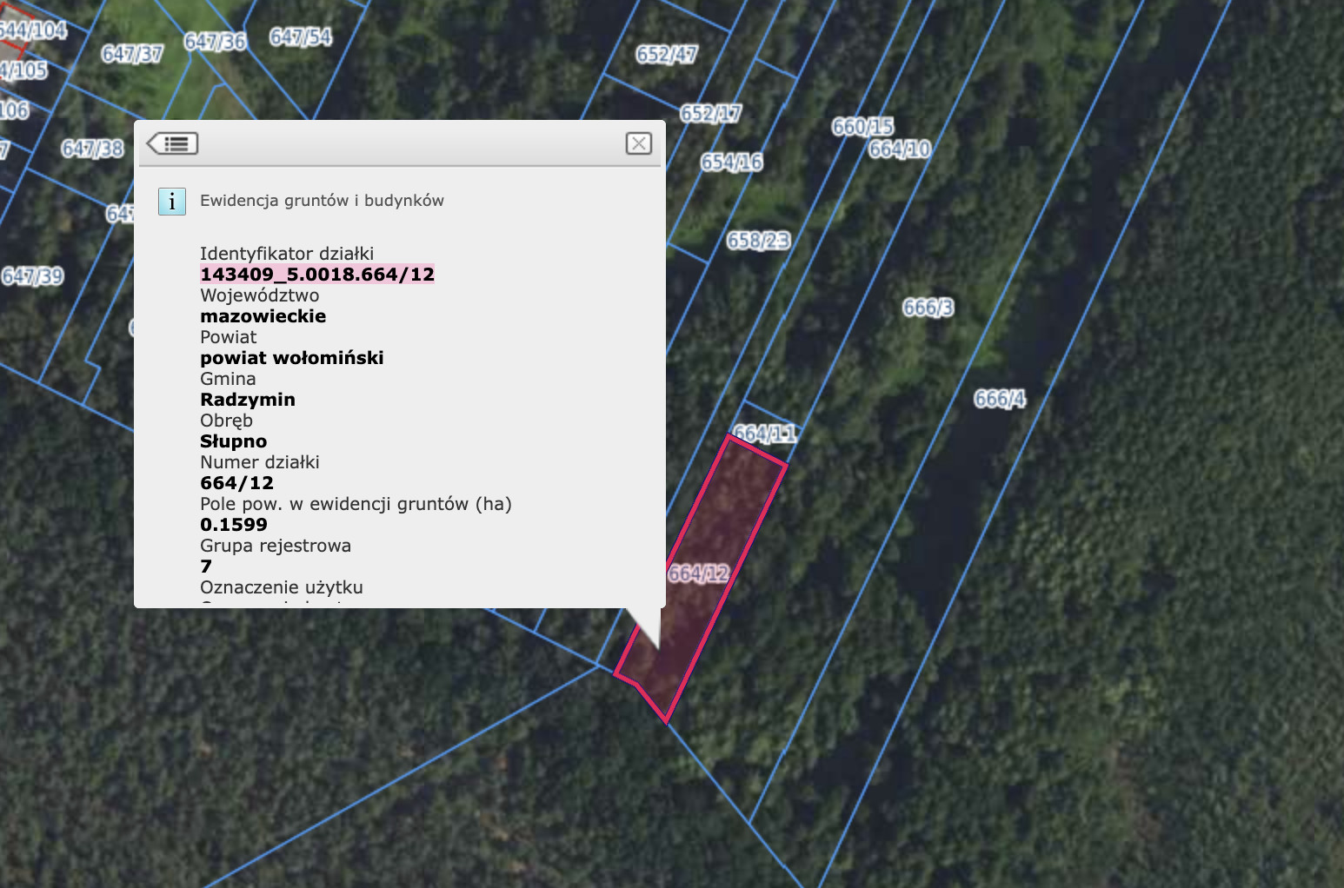
Task: Click parcel label 652/47
Action: [x=667, y=55]
